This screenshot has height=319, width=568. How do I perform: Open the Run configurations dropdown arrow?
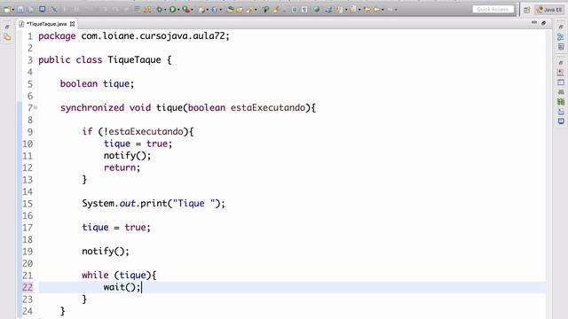tap(178, 10)
